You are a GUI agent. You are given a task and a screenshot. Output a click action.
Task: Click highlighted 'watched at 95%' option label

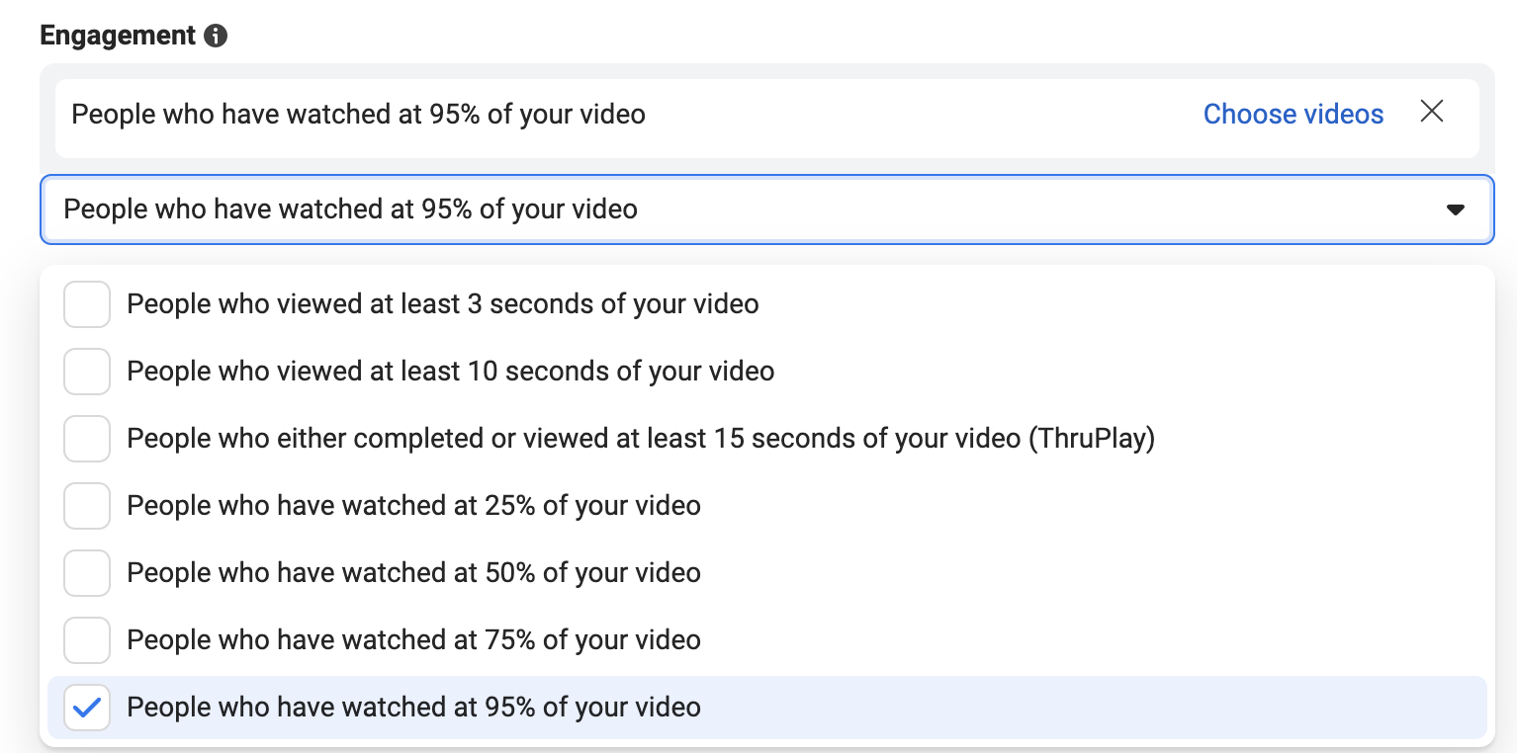(413, 708)
